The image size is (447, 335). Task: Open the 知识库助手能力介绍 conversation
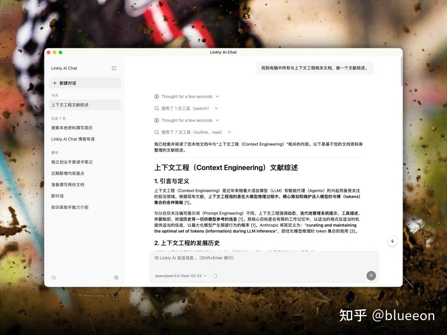pyautogui.click(x=85, y=207)
